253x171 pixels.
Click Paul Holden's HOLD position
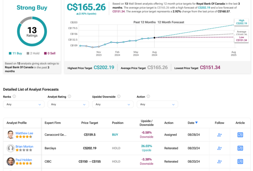pyautogui.click(x=116, y=162)
